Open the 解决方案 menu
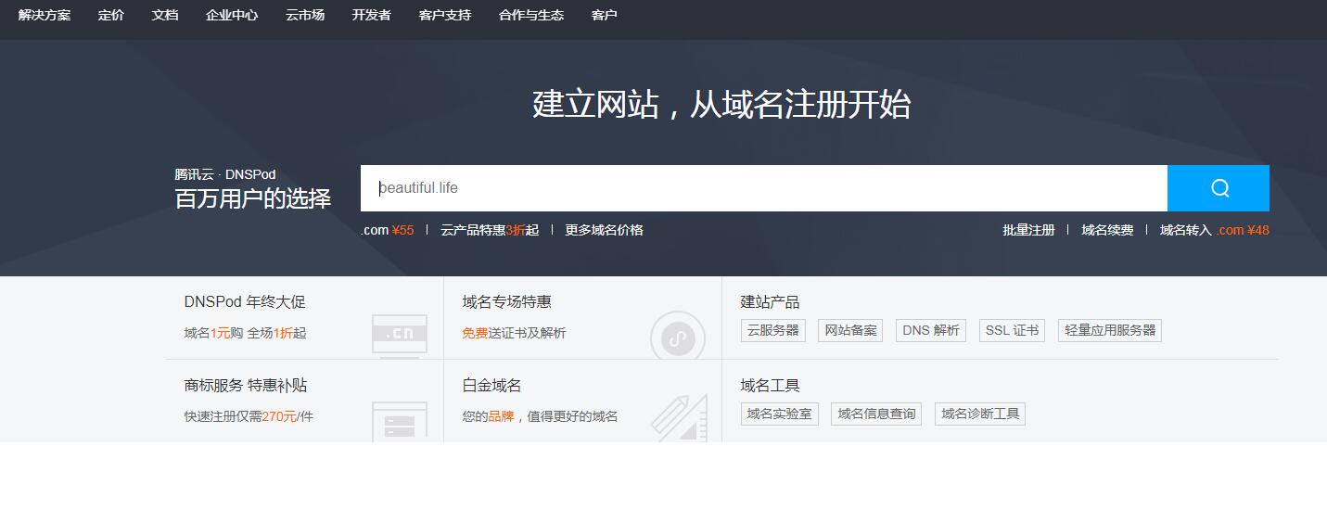This screenshot has width=1327, height=510. [45, 15]
